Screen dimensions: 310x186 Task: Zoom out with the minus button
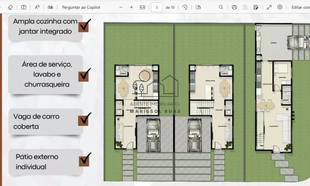121,7
